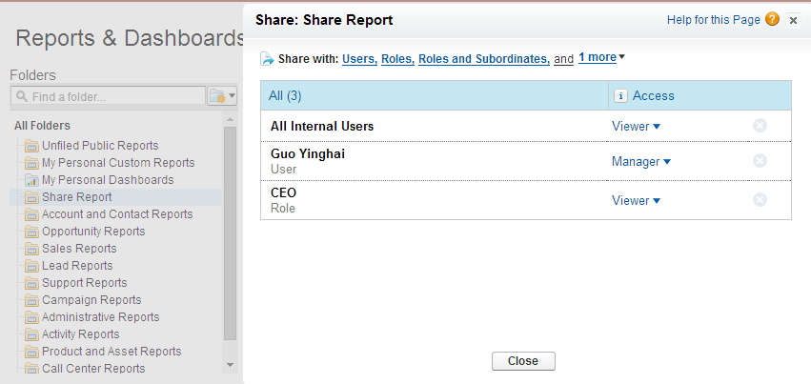Share with Roles and Subordinates link
The width and height of the screenshot is (811, 384).
(483, 59)
